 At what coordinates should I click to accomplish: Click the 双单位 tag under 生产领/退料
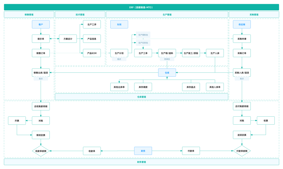[167, 59]
